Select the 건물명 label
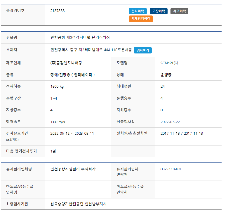 coord(12,38)
